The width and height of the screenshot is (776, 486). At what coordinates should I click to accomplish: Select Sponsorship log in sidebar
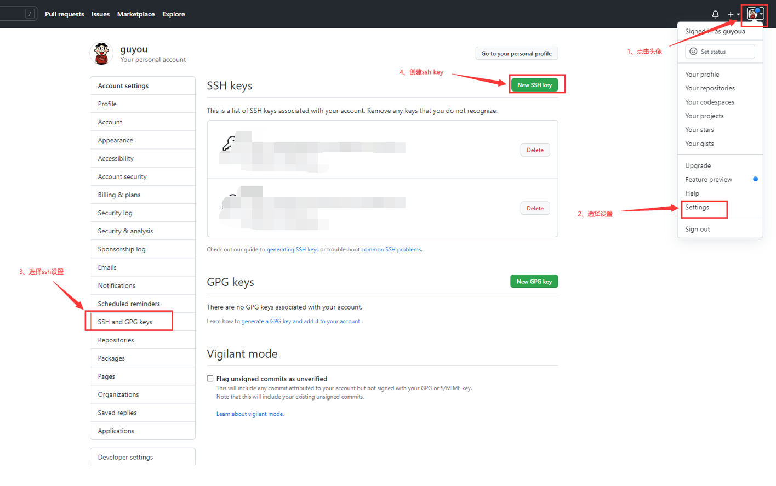[142, 249]
